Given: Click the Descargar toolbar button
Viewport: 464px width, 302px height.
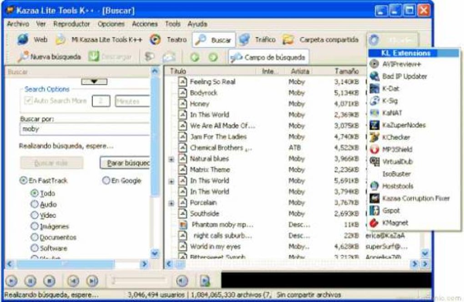Looking at the screenshot, I should (110, 56).
